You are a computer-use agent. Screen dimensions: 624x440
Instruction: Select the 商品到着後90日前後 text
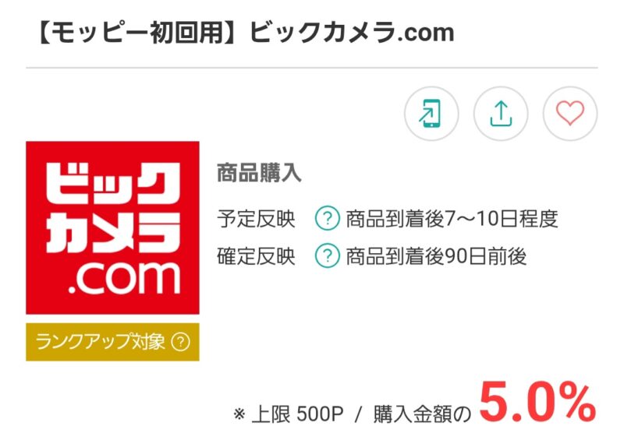(x=436, y=256)
